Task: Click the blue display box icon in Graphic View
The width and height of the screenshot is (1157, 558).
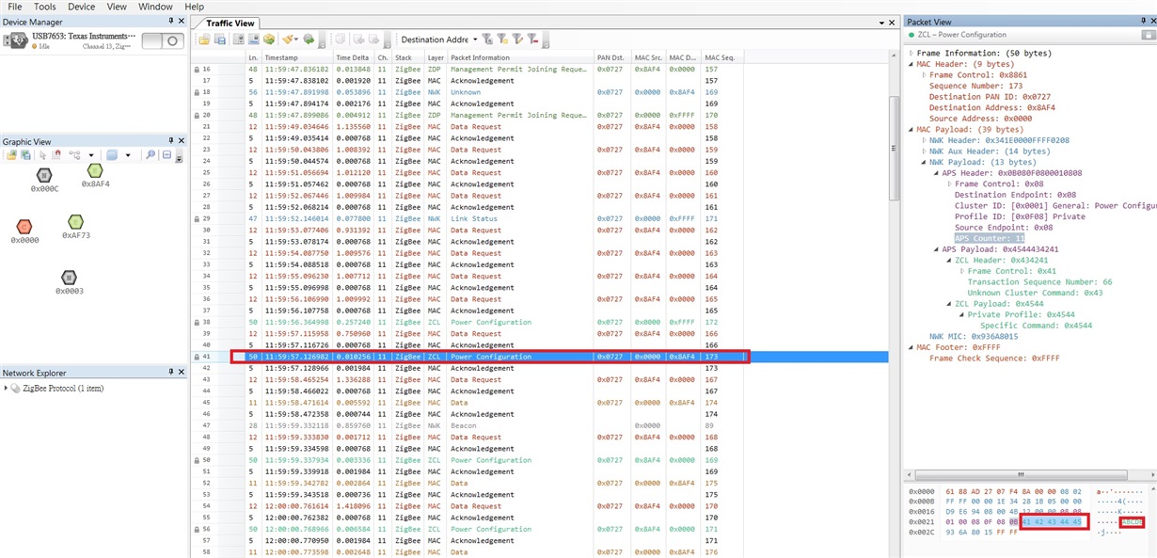Action: [x=112, y=154]
